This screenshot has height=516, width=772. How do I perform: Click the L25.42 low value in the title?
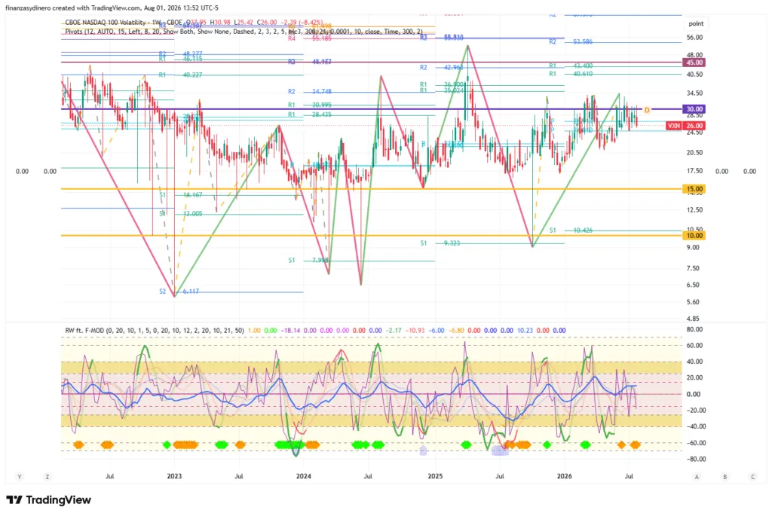244,23
